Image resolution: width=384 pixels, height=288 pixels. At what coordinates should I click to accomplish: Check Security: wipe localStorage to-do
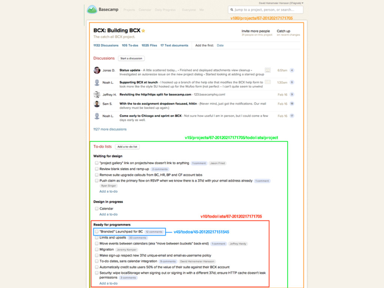pyautogui.click(x=96, y=273)
